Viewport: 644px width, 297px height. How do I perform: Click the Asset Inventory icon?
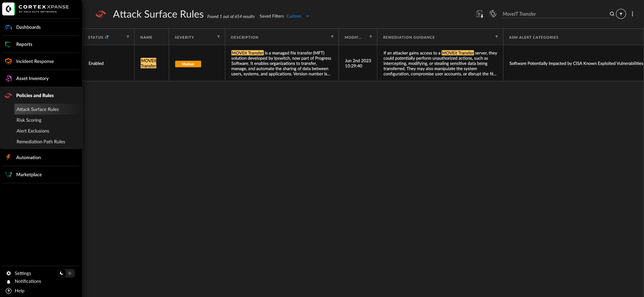tap(8, 79)
